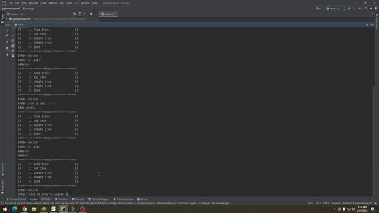The image size is (379, 213).
Task: Click the rerun icon in Run panel
Action: coord(7,30)
